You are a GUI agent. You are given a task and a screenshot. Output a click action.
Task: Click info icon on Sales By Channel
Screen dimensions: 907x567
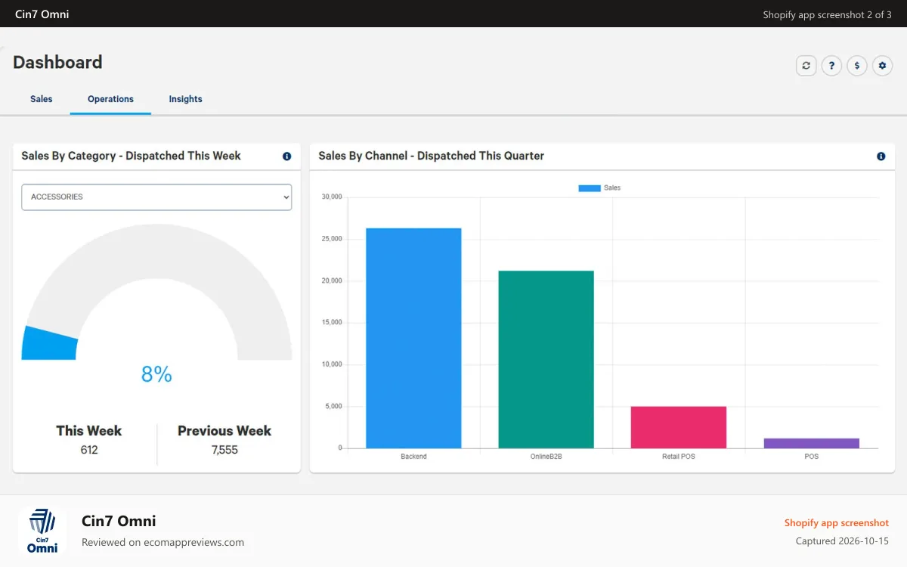click(x=881, y=156)
